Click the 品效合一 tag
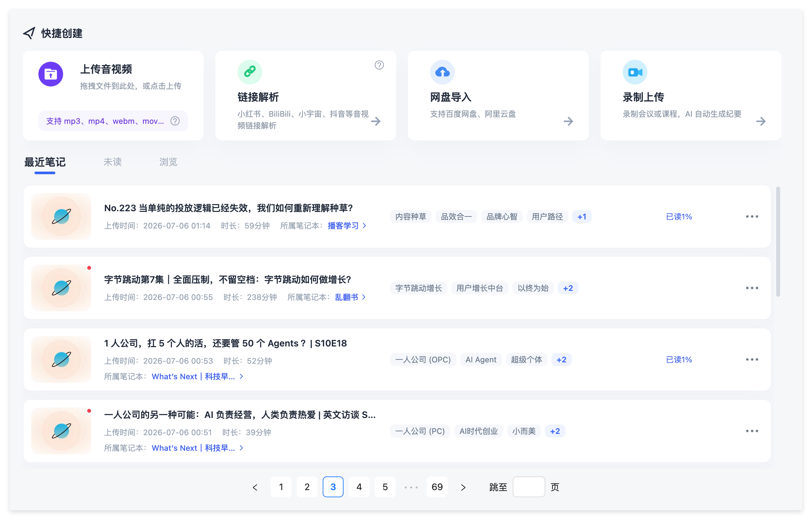Image resolution: width=812 pixels, height=520 pixels. click(456, 217)
